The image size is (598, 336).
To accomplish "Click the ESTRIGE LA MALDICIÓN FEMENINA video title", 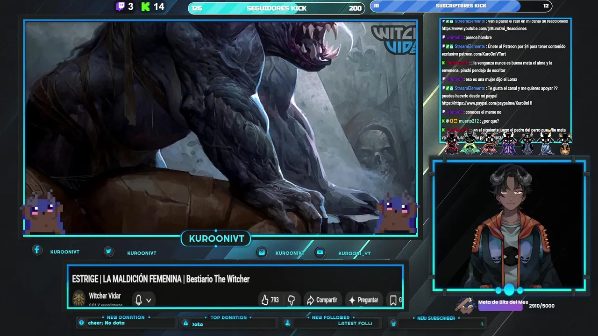I will [x=161, y=279].
